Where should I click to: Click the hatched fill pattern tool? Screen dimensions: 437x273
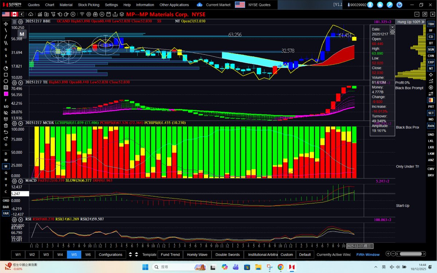pyautogui.click(x=6, y=87)
